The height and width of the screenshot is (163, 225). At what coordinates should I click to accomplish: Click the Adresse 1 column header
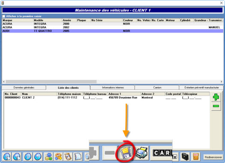pos(124,94)
